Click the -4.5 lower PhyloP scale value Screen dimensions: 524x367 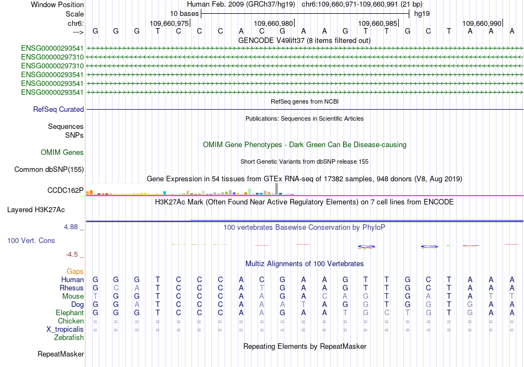pos(72,255)
